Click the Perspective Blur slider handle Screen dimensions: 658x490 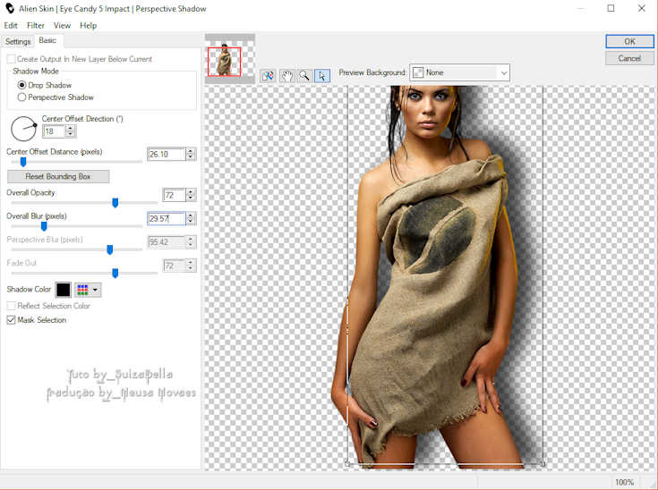click(110, 249)
